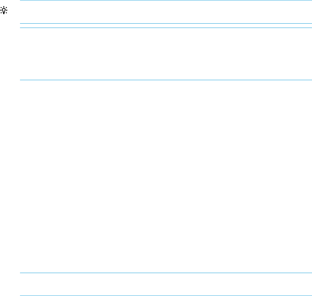
Task: Click the blue rule closing the tip box
Action: coord(166,24)
